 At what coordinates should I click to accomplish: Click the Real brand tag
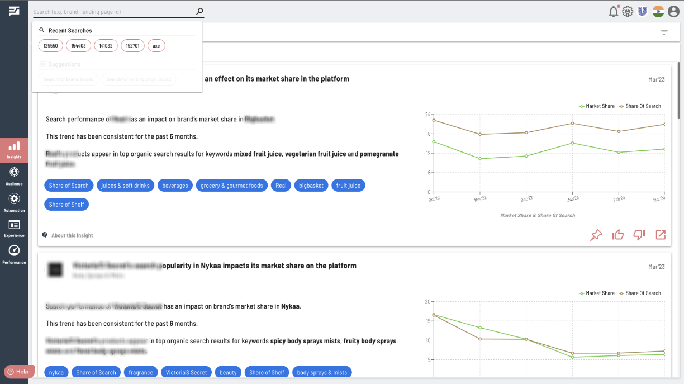click(x=281, y=186)
